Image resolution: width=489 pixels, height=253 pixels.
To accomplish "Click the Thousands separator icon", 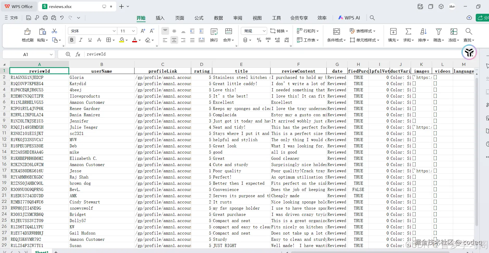I will pyautogui.click(x=268, y=40).
